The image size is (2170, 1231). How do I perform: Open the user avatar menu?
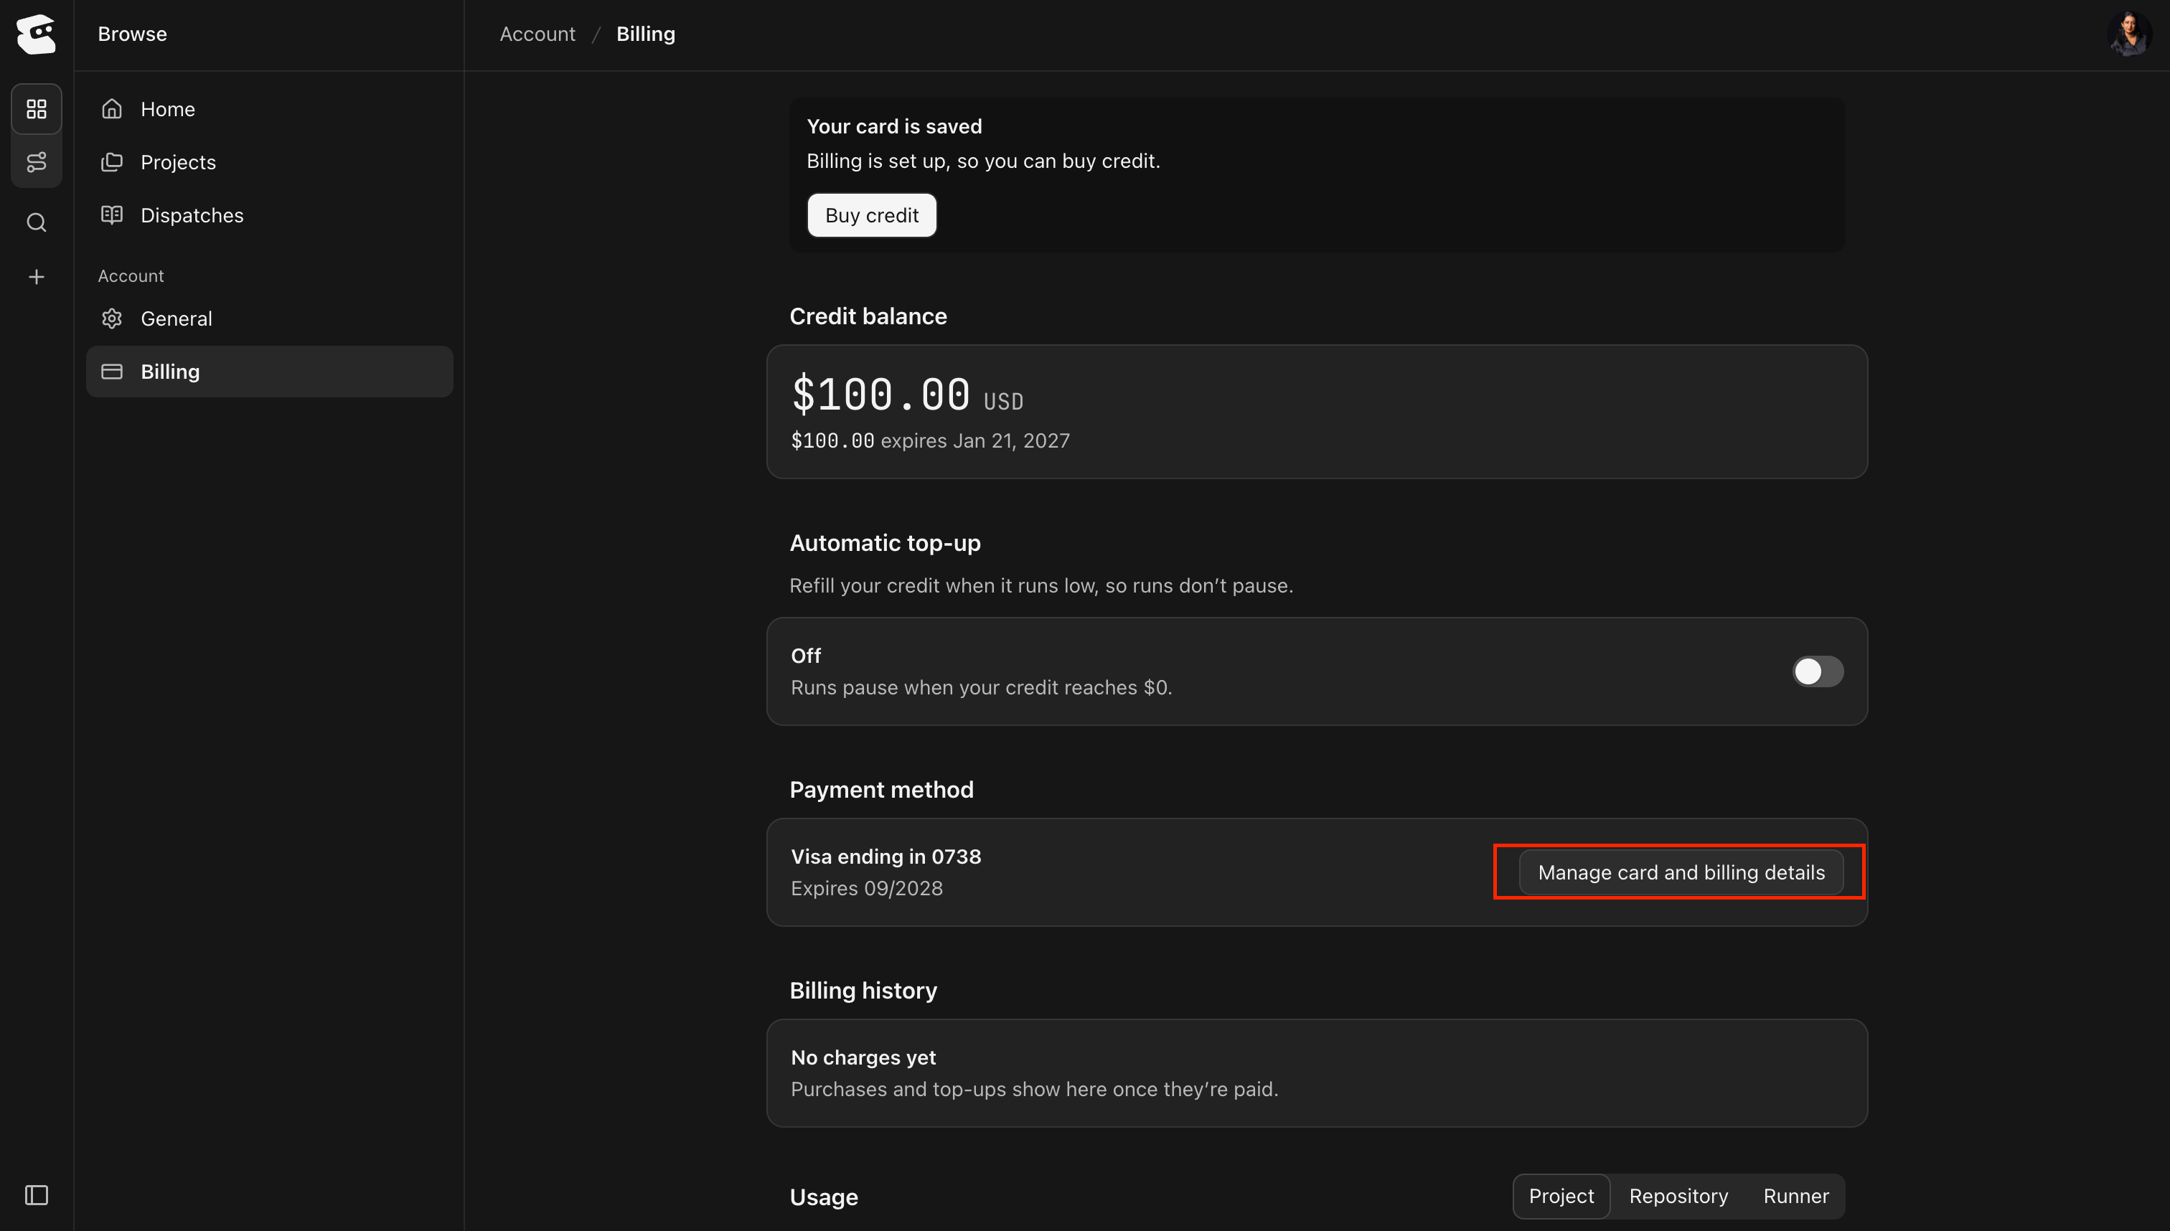(2128, 34)
